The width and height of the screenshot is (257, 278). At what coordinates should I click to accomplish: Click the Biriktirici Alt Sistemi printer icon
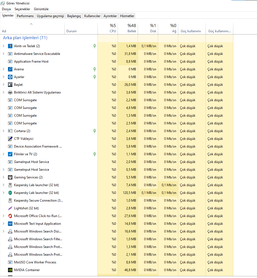10,92
